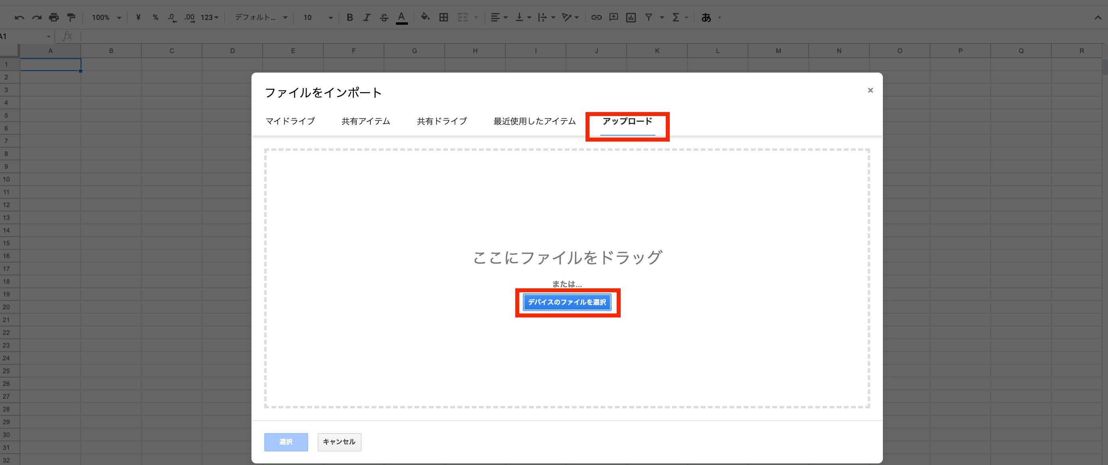The height and width of the screenshot is (465, 1108).
Task: Close the import file dialog
Action: click(870, 90)
